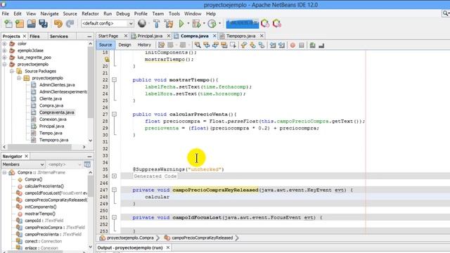The image size is (450, 253).
Task: Switch to the Tiempopro.java tab
Action: (240, 36)
